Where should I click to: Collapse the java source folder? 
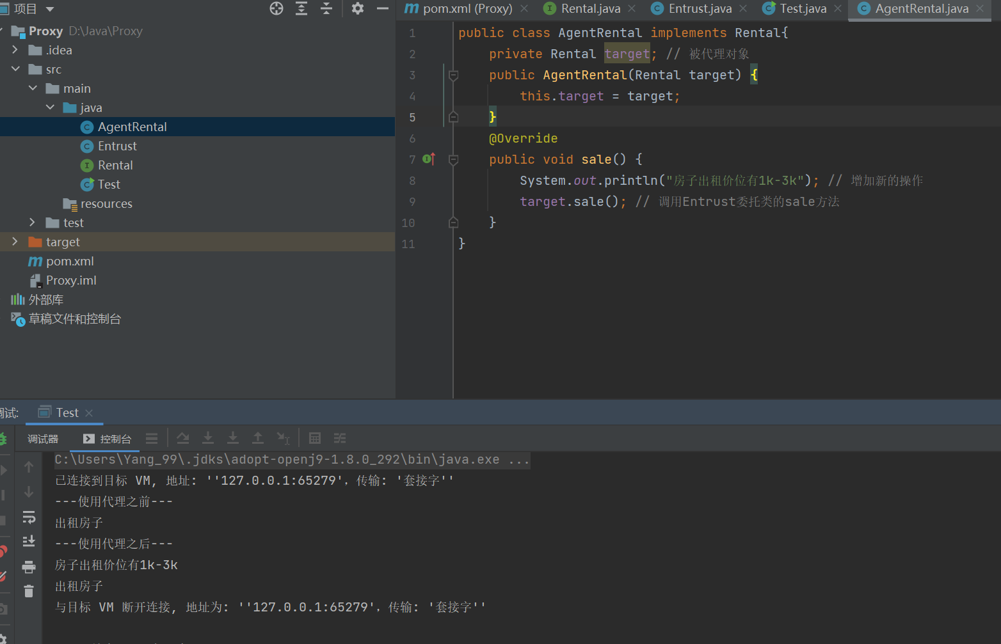click(50, 107)
